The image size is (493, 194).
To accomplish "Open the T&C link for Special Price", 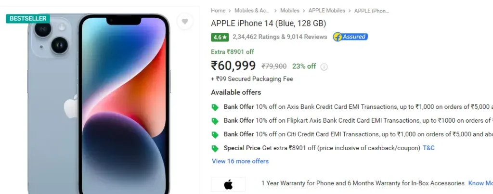I will click(428, 148).
